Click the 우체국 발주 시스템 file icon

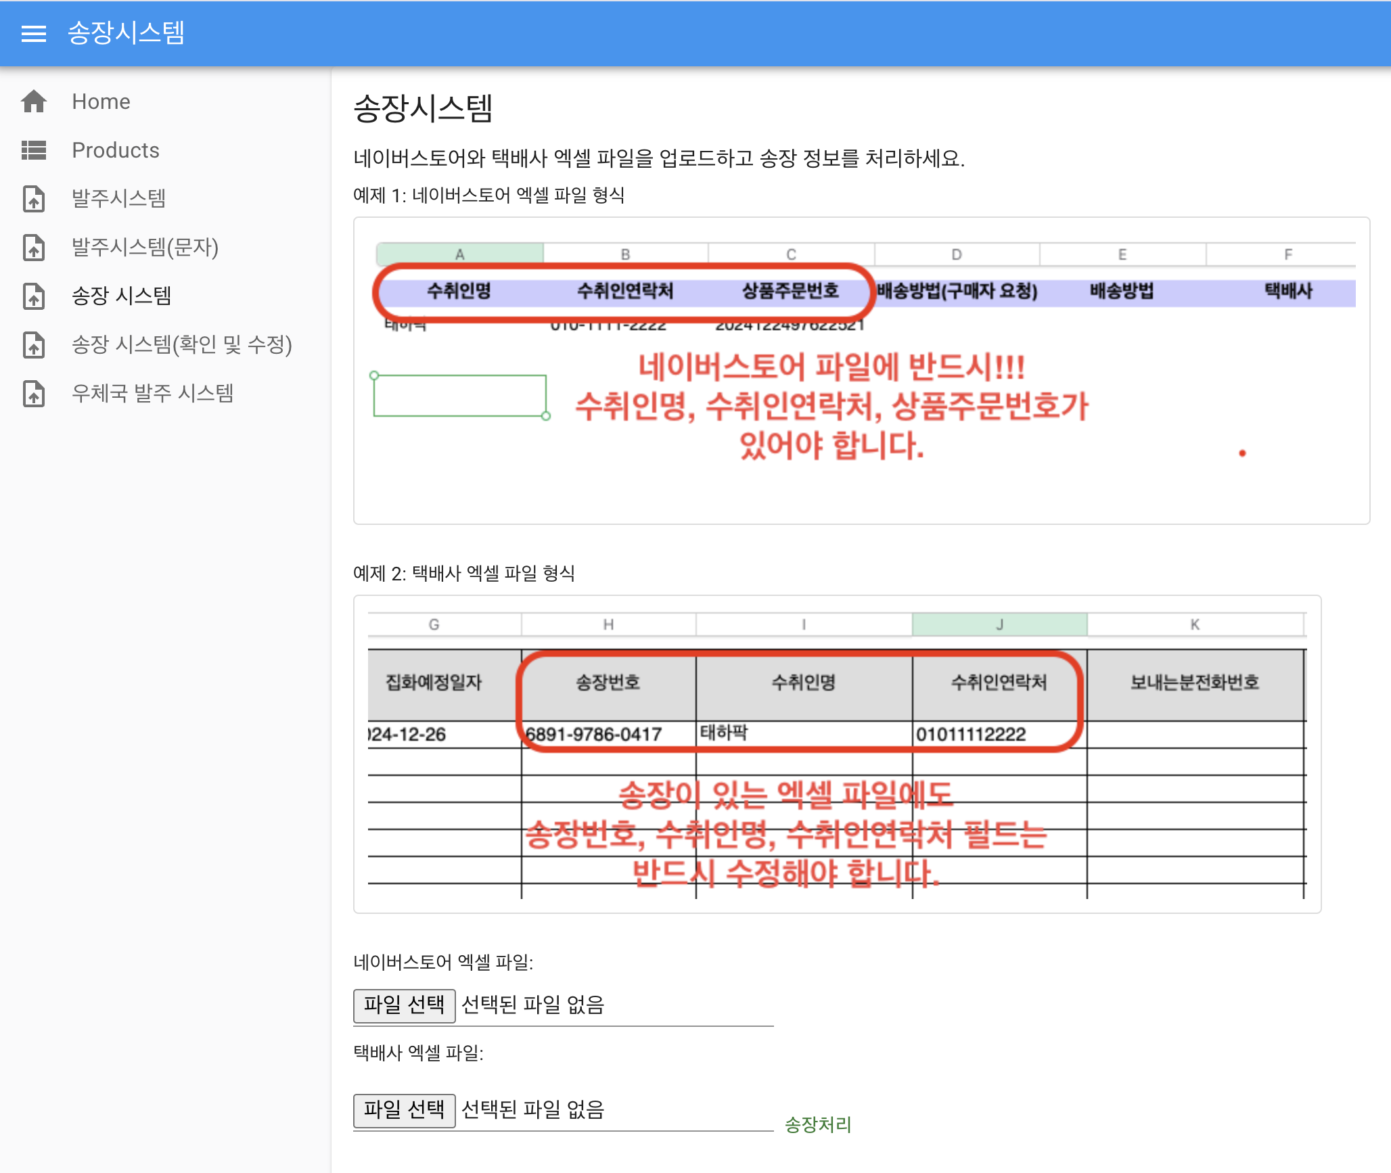coord(34,394)
